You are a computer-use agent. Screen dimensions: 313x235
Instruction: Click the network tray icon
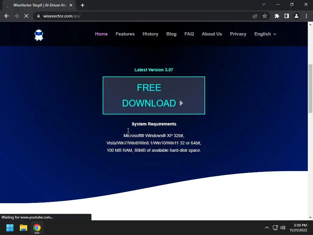coord(275,228)
